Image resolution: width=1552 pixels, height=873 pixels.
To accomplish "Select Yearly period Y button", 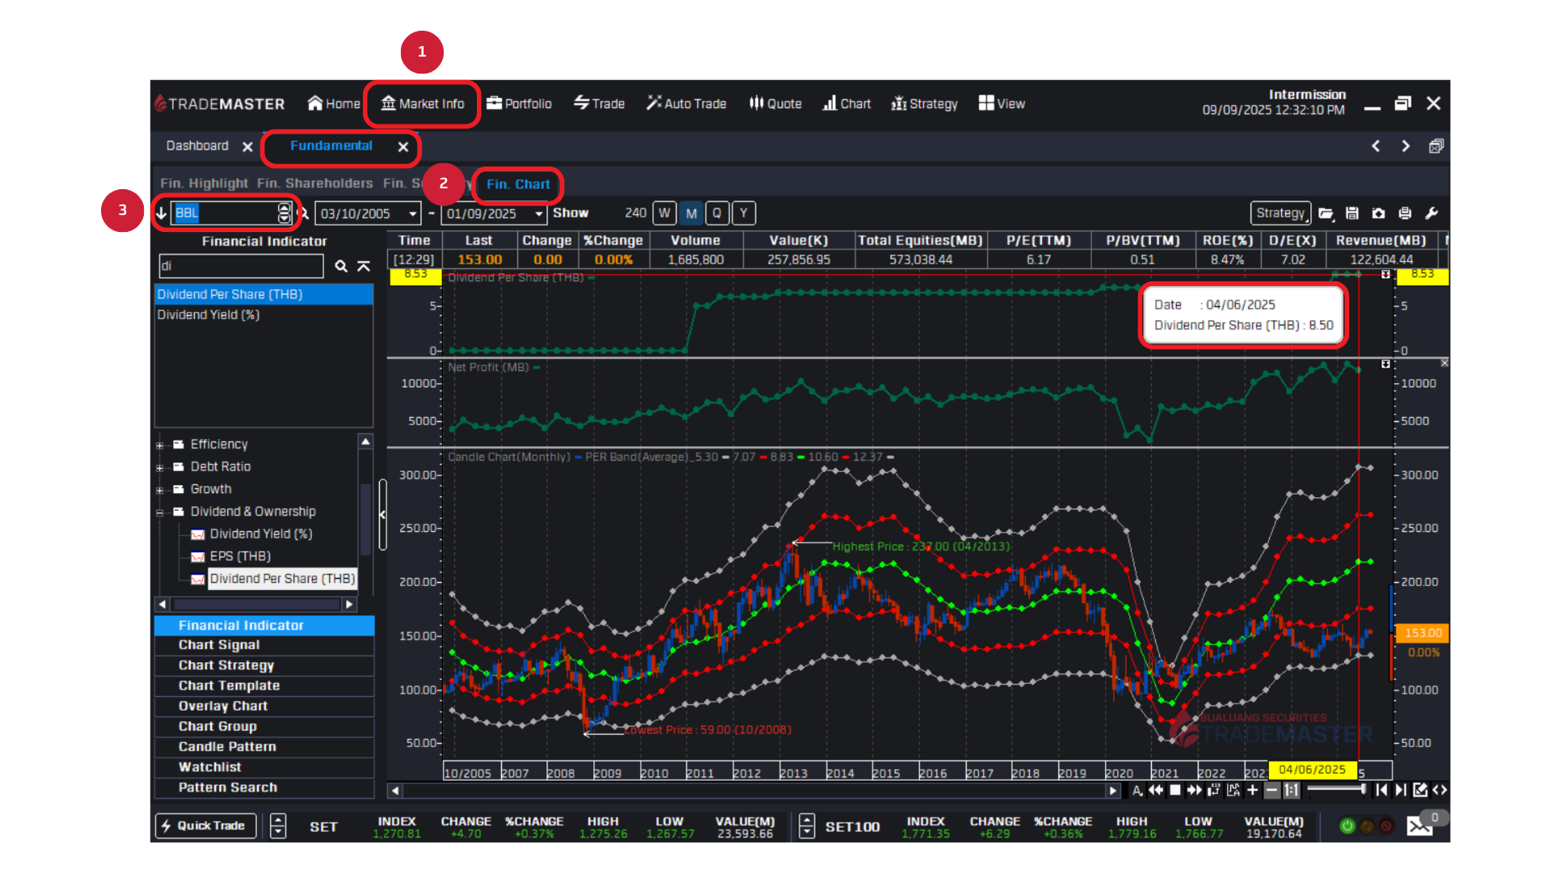I will click(744, 213).
